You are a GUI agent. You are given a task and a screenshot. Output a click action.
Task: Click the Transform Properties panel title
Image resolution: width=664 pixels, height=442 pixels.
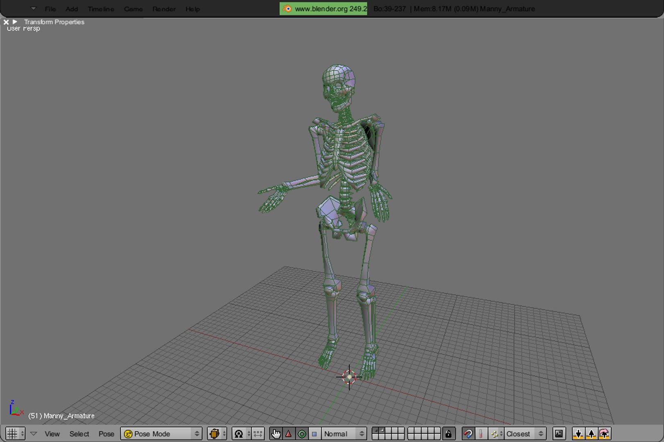54,22
